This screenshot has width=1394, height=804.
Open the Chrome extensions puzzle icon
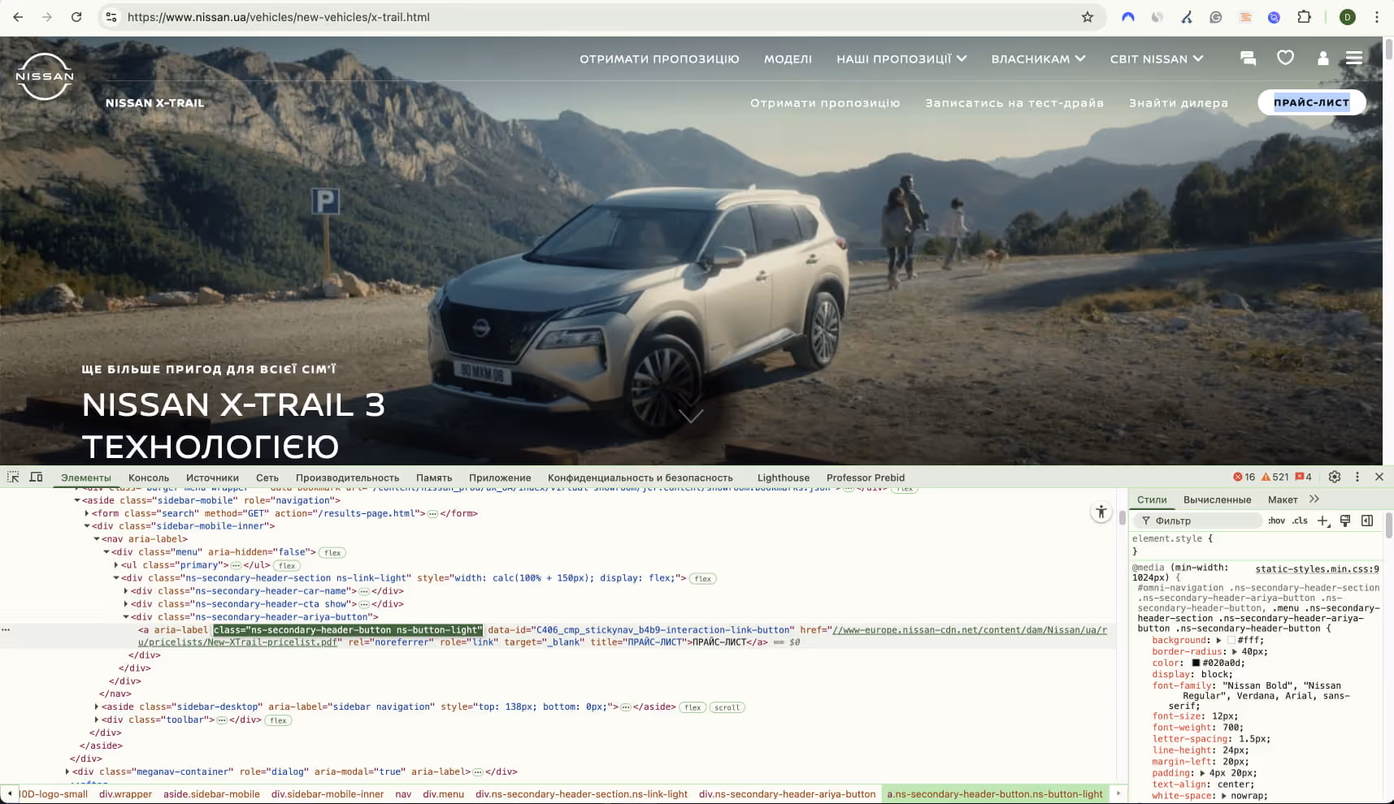pyautogui.click(x=1304, y=16)
